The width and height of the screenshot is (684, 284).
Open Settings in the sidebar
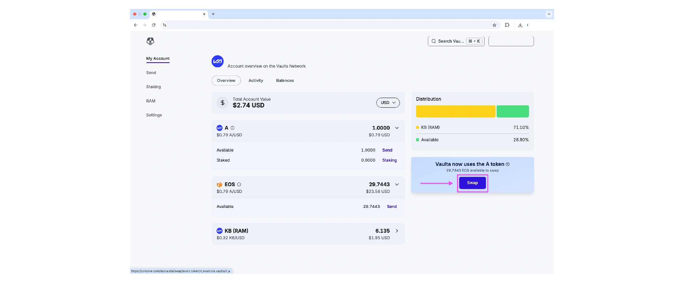click(x=154, y=115)
